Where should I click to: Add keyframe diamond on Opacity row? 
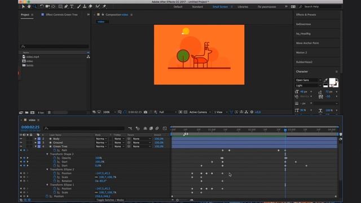pos(24,158)
